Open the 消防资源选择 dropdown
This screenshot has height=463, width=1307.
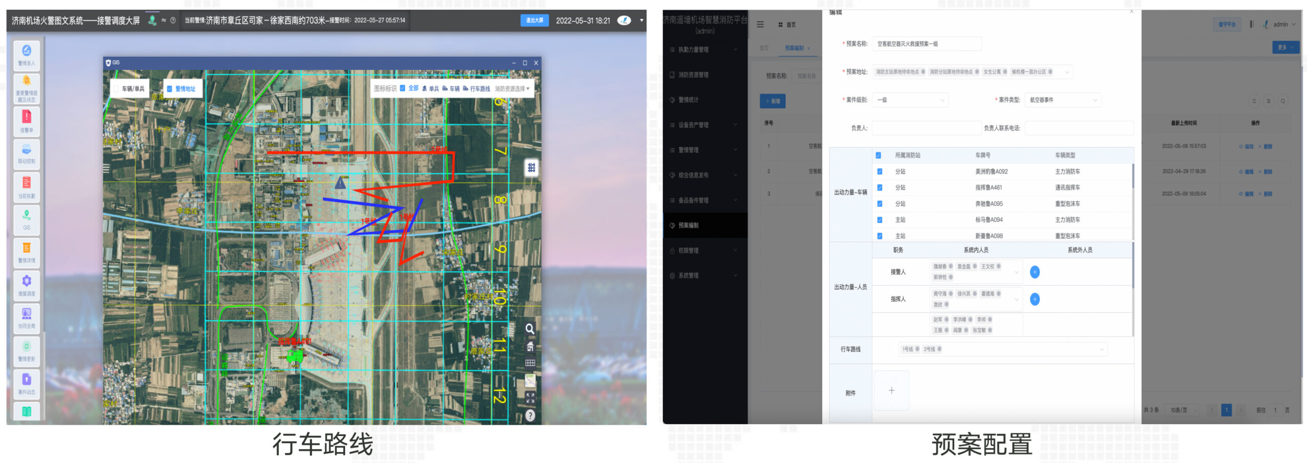(512, 89)
